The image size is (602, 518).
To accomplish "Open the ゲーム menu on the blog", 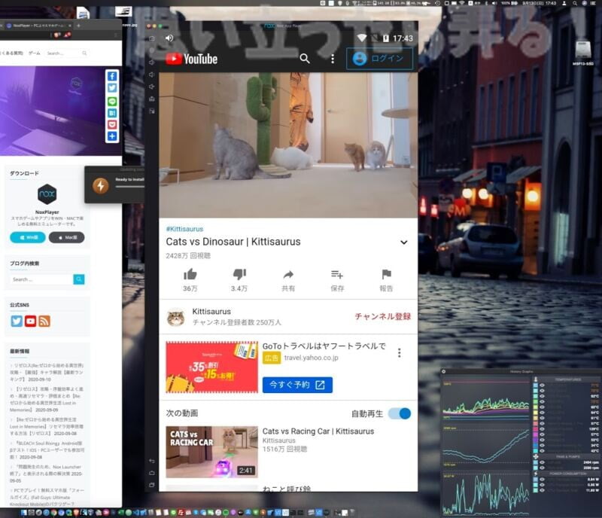I will 34,53.
